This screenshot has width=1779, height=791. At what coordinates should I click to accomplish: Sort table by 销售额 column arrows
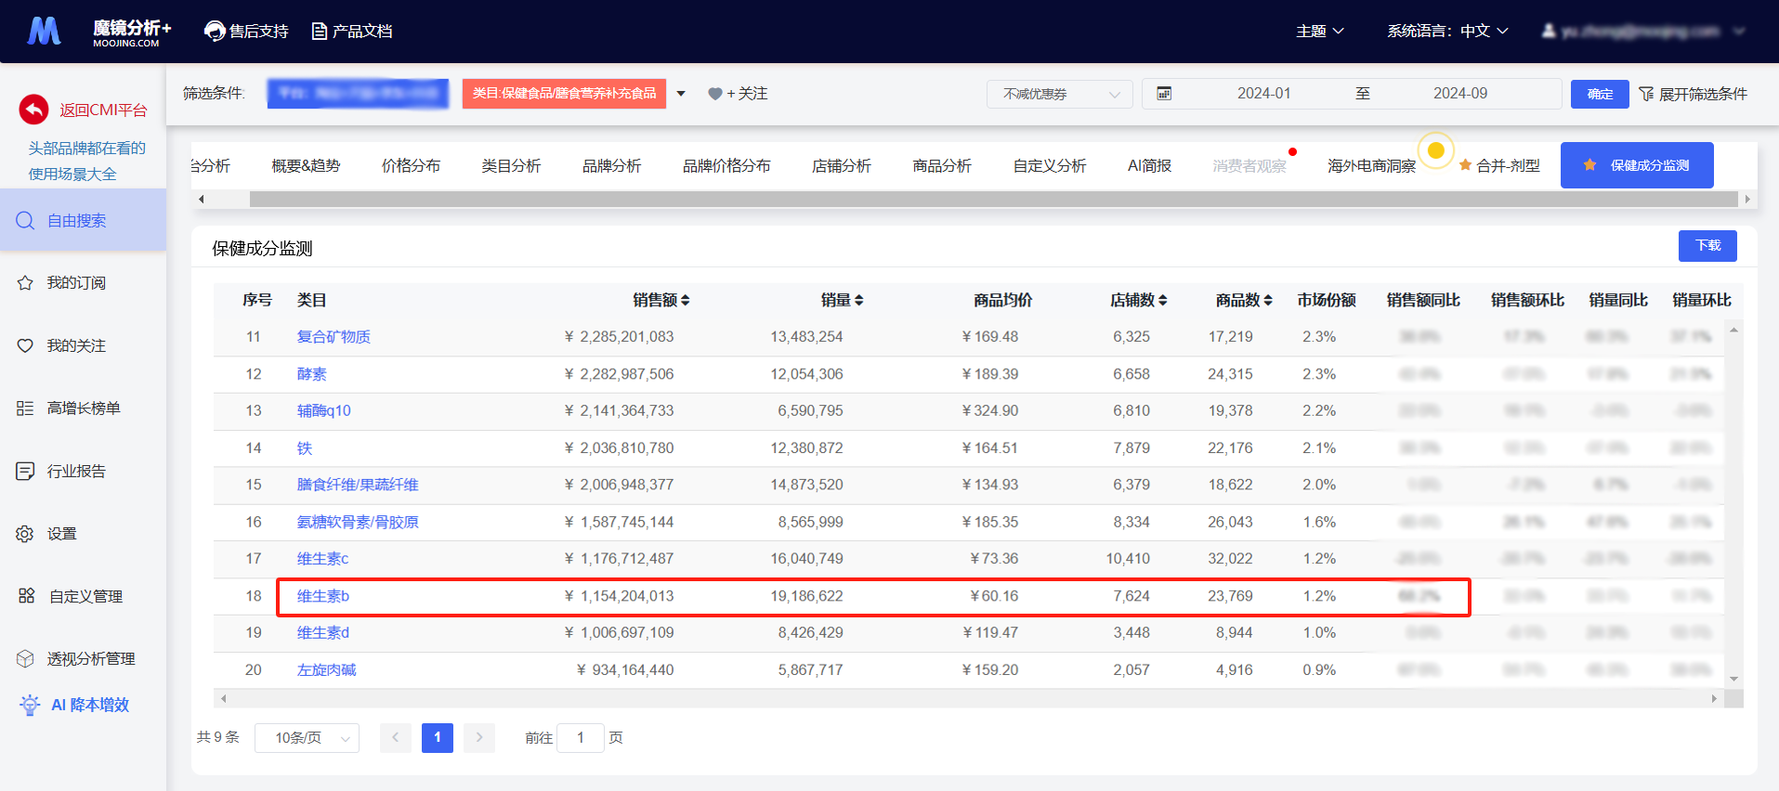click(686, 300)
